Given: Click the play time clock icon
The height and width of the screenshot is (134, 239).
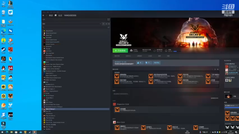Looking at the screenshot, I should pos(154,51).
